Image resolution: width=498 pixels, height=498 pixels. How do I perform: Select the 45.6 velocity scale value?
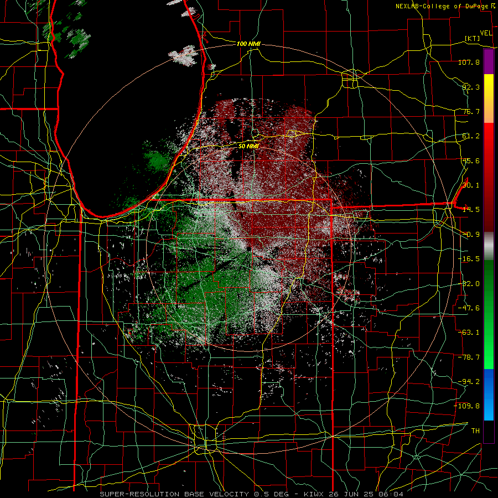(x=471, y=160)
